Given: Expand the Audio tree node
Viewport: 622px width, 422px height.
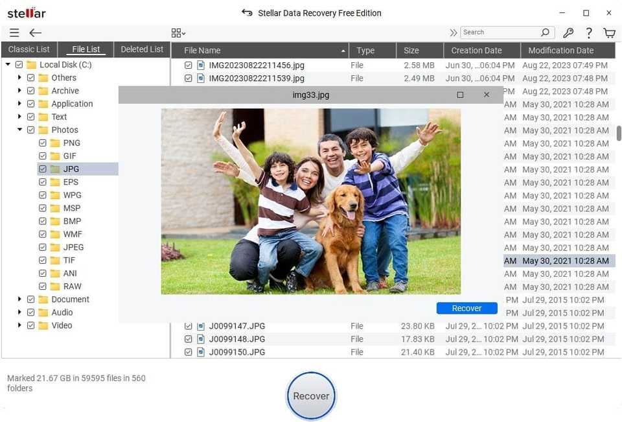Looking at the screenshot, I should coord(19,312).
